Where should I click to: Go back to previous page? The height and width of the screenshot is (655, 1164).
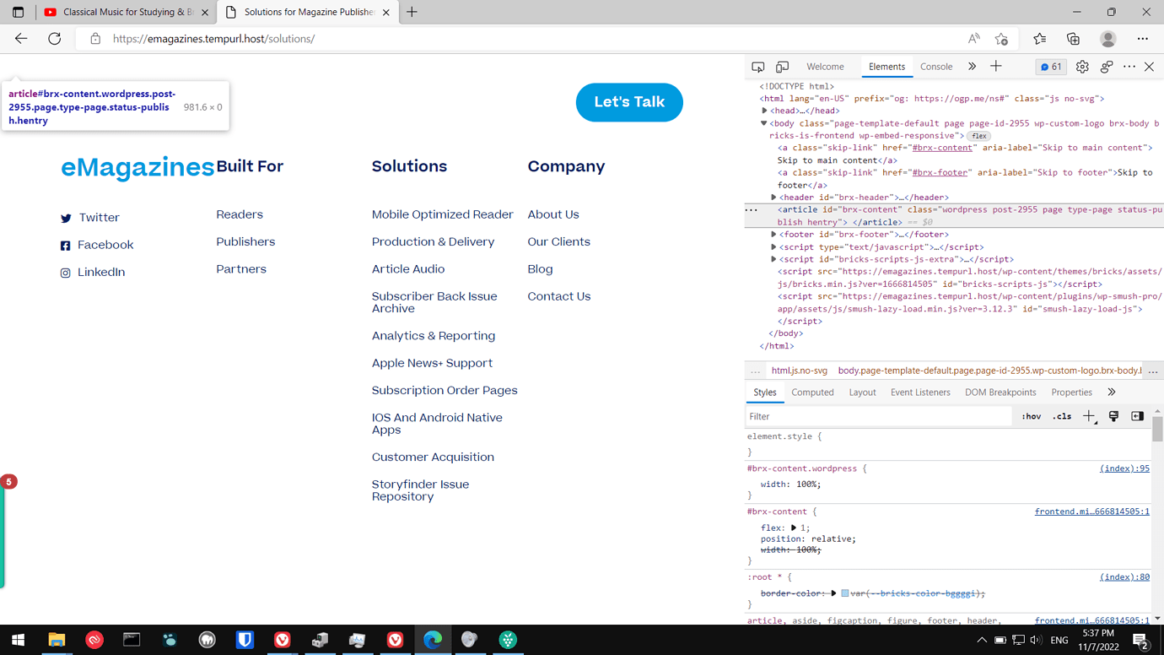tap(21, 39)
